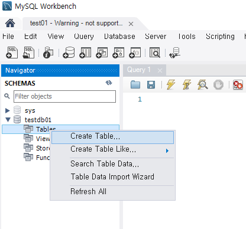Click the testdb01 database icon
246x229 pixels.
point(17,119)
